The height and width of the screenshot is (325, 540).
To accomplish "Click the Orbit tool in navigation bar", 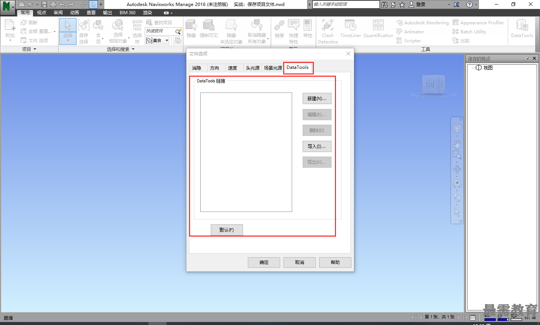I will [x=457, y=169].
